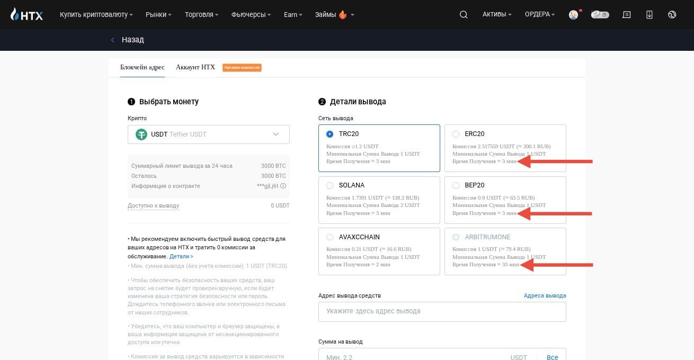Switch to the Аккаунт HTX tab
Image resolution: width=694 pixels, height=360 pixels.
pyautogui.click(x=195, y=67)
